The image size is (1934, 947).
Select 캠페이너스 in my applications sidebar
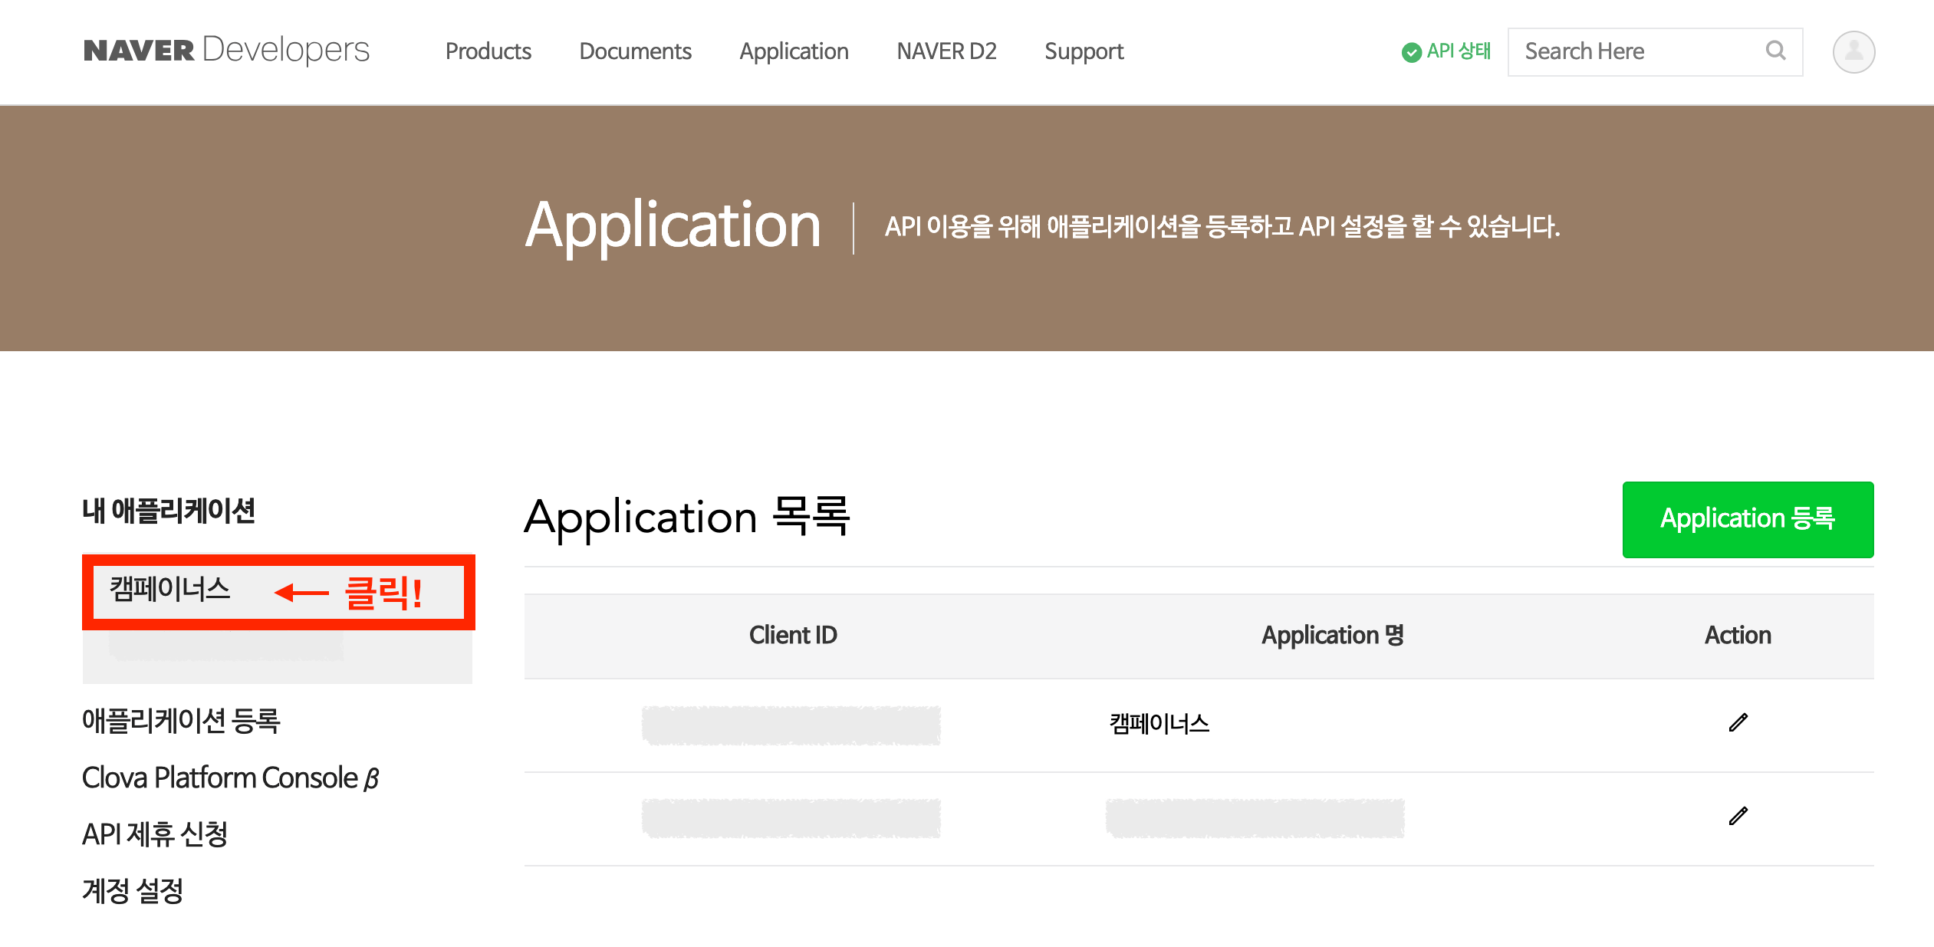(170, 590)
